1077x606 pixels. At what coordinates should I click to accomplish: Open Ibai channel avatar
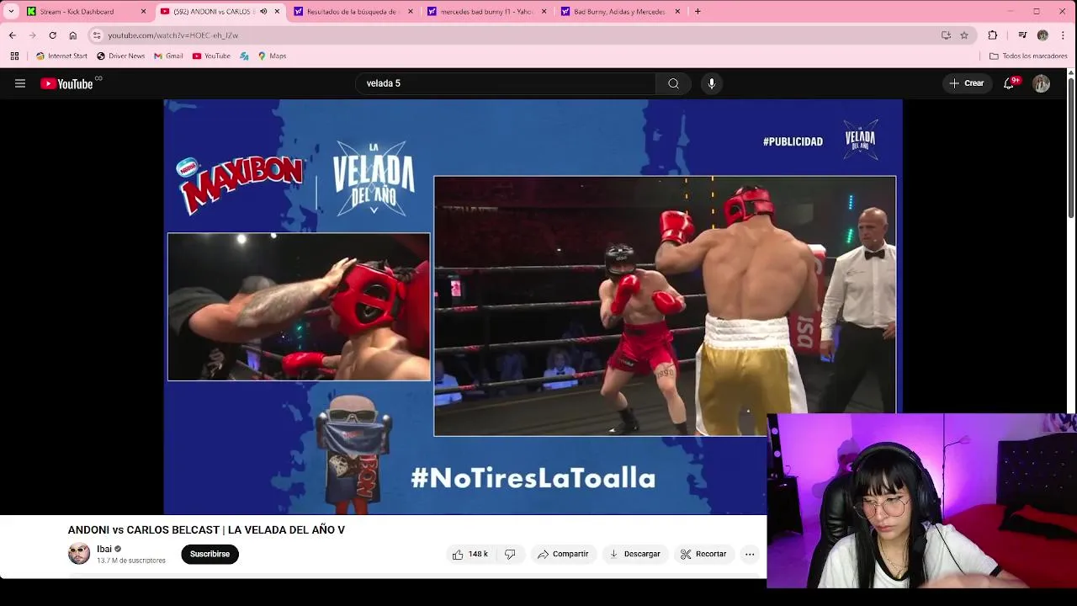tap(79, 554)
